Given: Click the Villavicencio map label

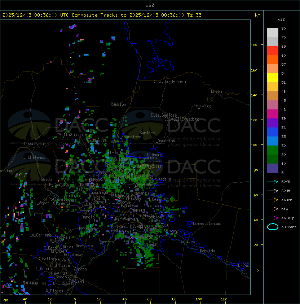Looking at the screenshot, I should tap(73, 135).
